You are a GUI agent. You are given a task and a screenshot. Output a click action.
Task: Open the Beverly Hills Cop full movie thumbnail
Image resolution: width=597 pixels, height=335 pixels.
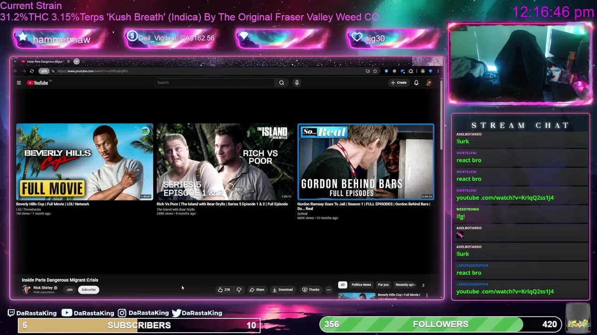click(x=84, y=162)
